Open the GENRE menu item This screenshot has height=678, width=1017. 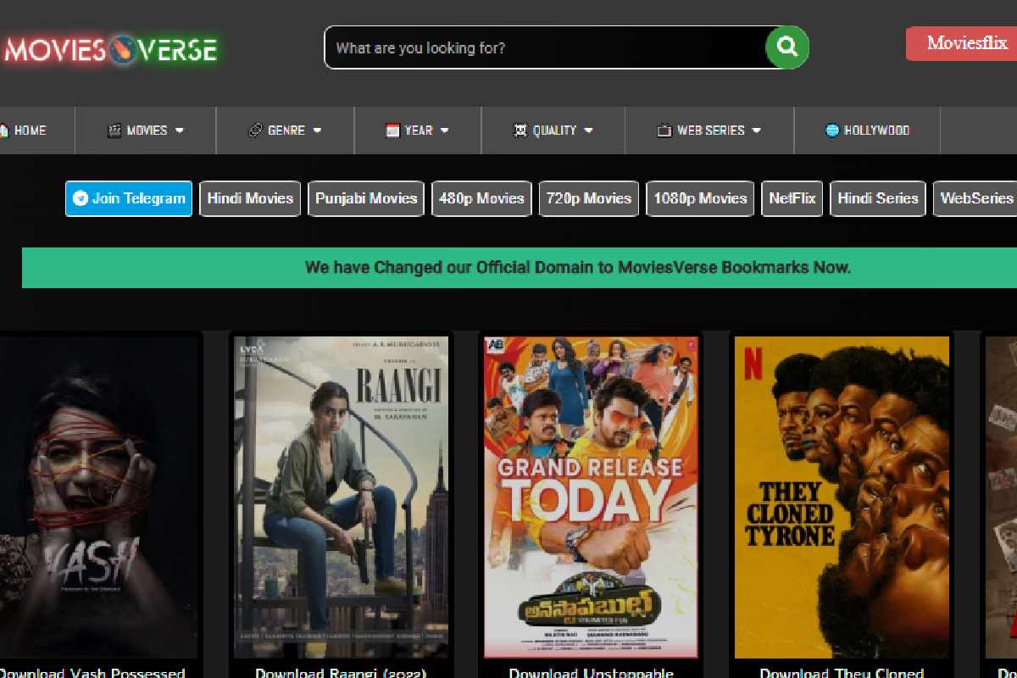(x=286, y=131)
